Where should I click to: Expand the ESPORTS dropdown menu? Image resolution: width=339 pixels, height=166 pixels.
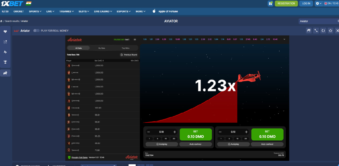pyautogui.click(x=124, y=11)
